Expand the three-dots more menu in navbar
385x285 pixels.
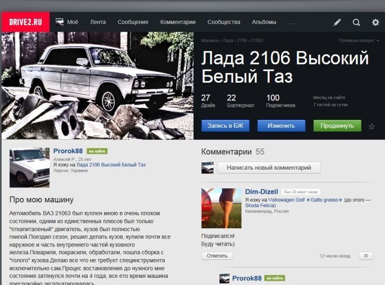click(292, 23)
